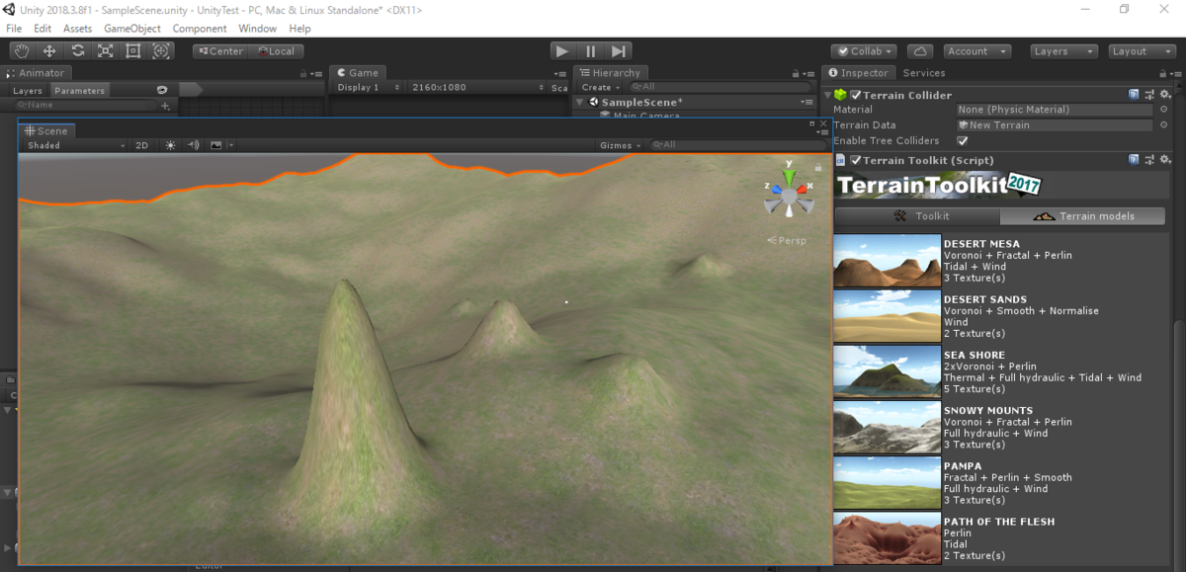Screen dimensions: 1186x572
Task: Open the File menu
Action: pos(14,29)
